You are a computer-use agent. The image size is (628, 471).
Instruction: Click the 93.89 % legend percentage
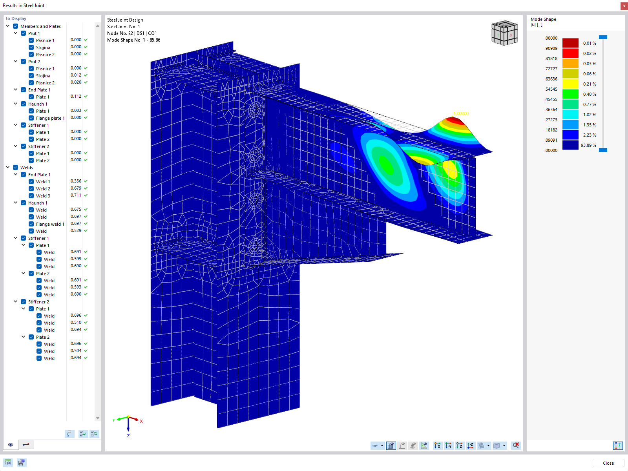pyautogui.click(x=588, y=145)
